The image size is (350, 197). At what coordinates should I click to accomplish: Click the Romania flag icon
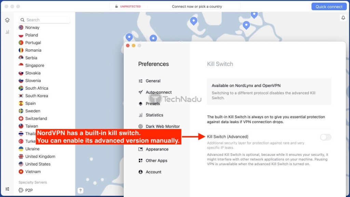click(x=21, y=50)
